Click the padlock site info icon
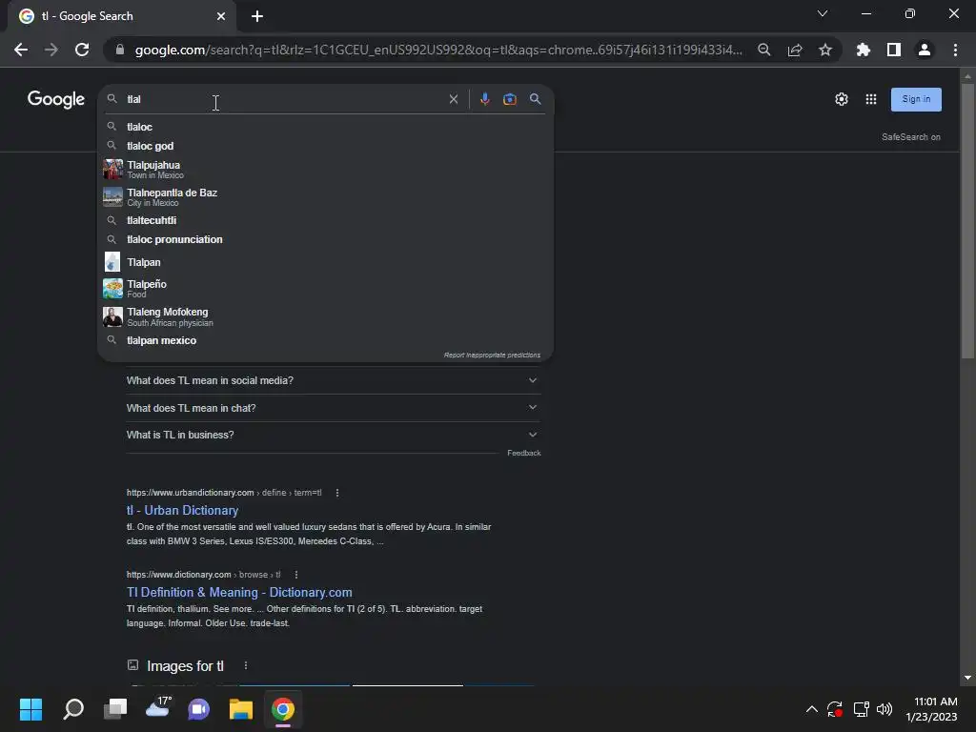 coord(120,50)
